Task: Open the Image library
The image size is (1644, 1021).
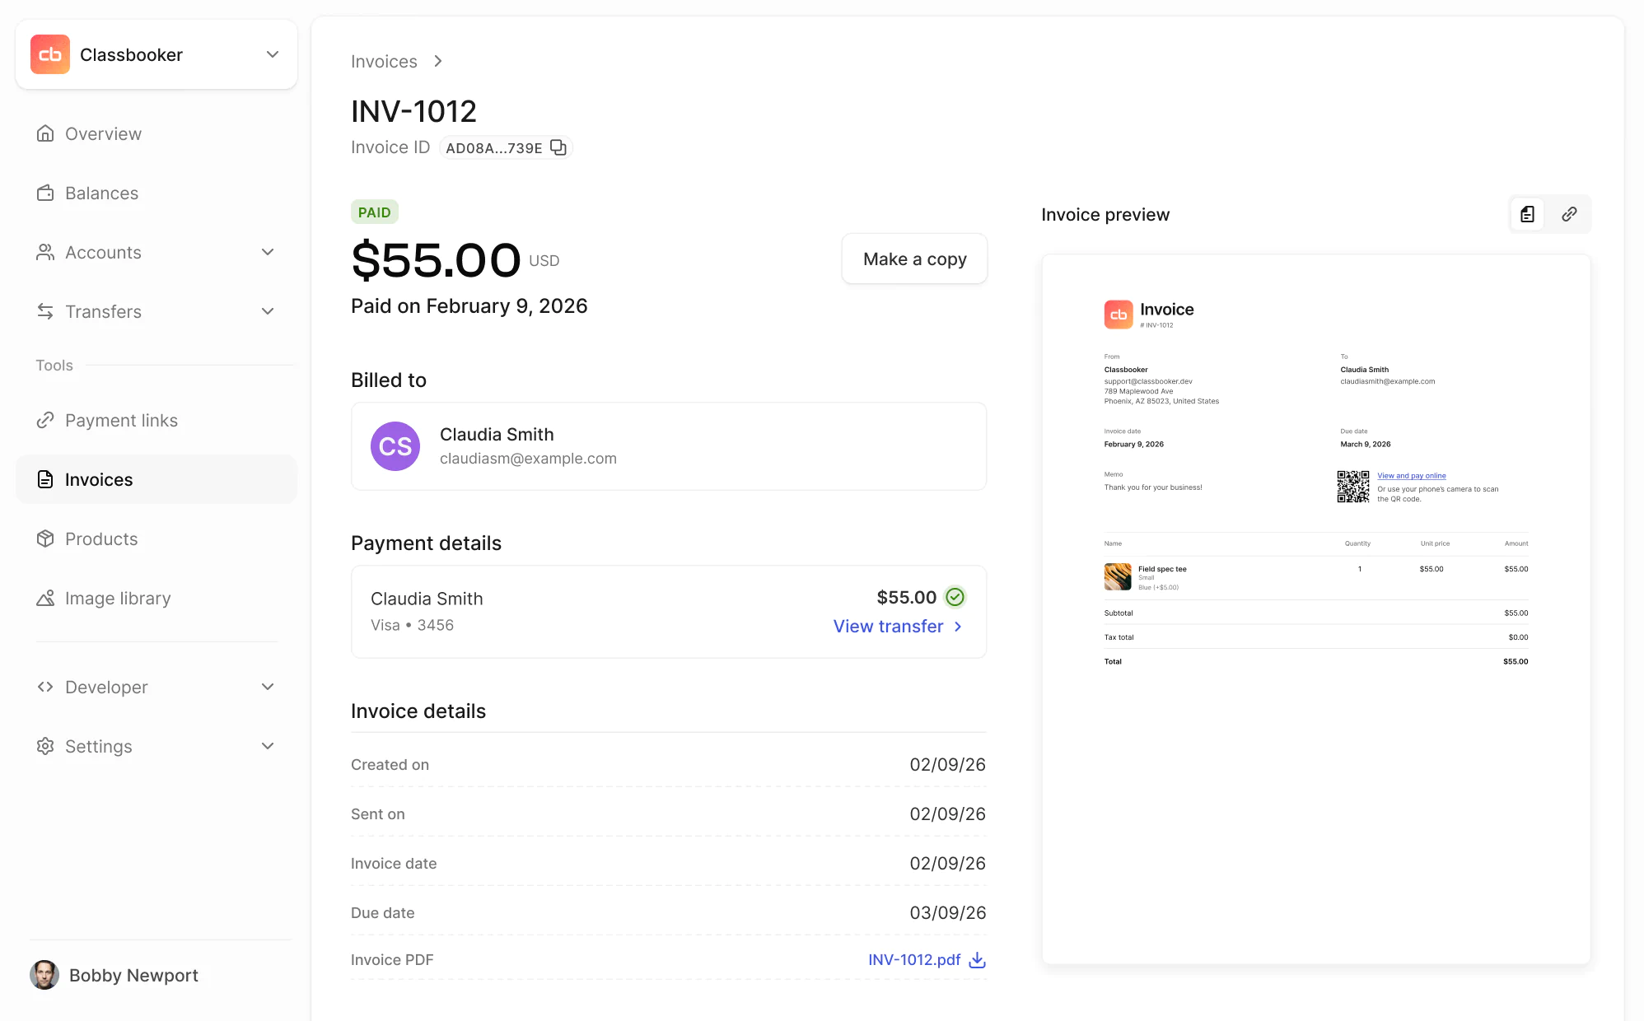Action: [x=118, y=598]
